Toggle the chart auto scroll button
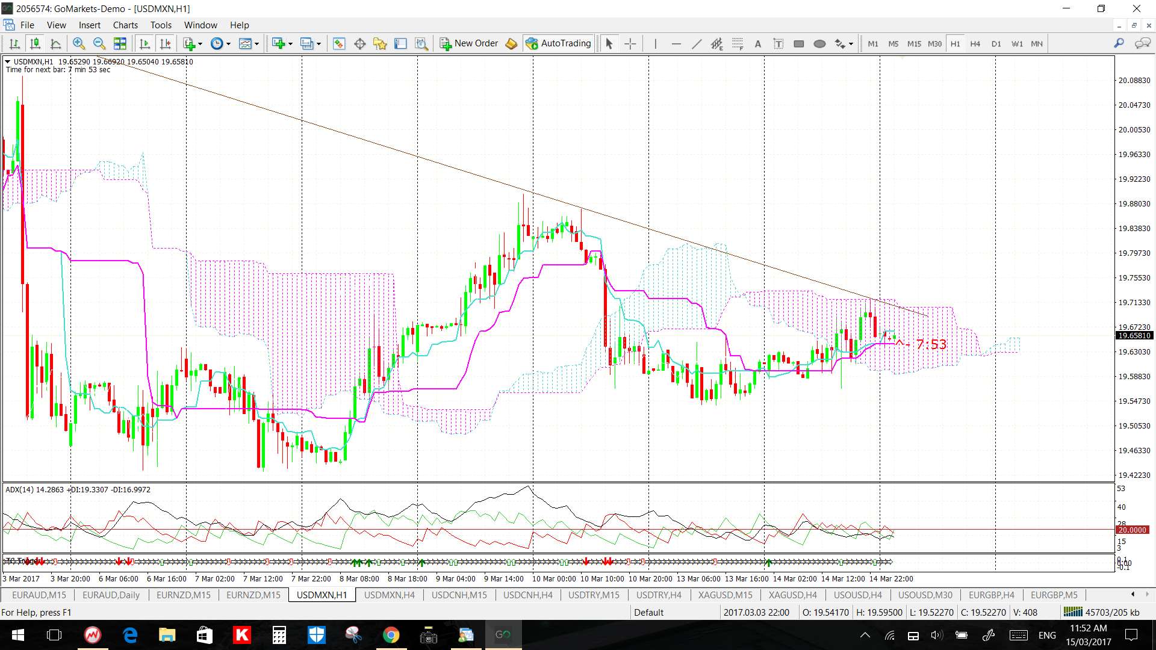Screen dimensions: 1156x650 click(144, 43)
